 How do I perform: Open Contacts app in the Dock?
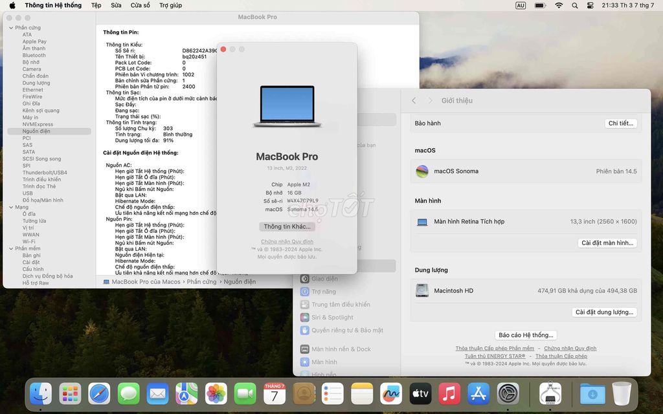pyautogui.click(x=304, y=394)
